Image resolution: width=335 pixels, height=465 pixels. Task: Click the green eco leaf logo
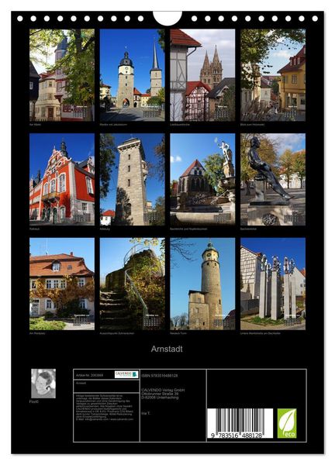point(287,423)
